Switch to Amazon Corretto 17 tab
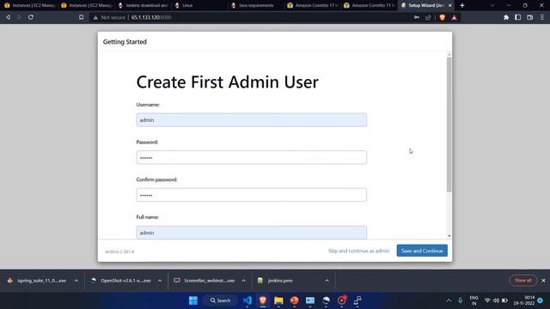 click(x=313, y=5)
